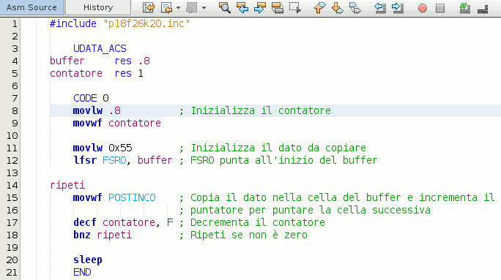Click movlw on highlighted line 8
This screenshot has width=501, height=280.
(88, 110)
